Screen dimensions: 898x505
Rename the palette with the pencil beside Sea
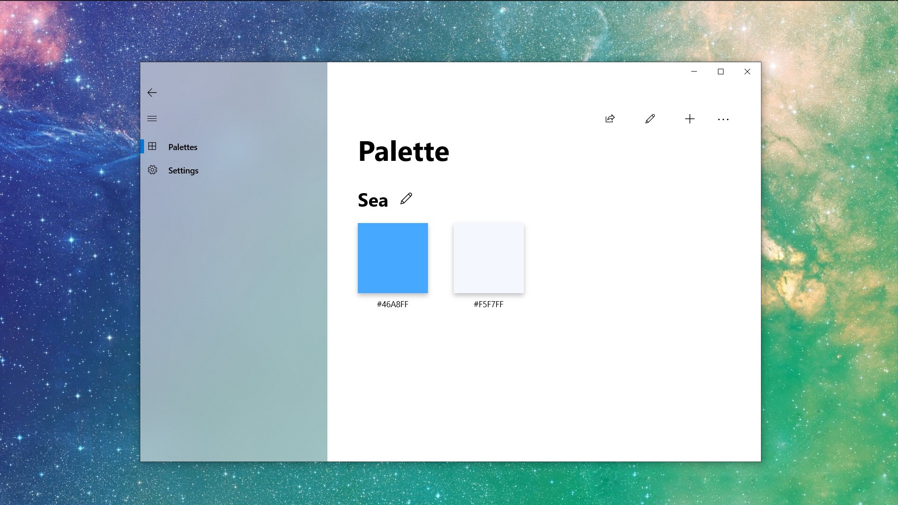pyautogui.click(x=406, y=199)
